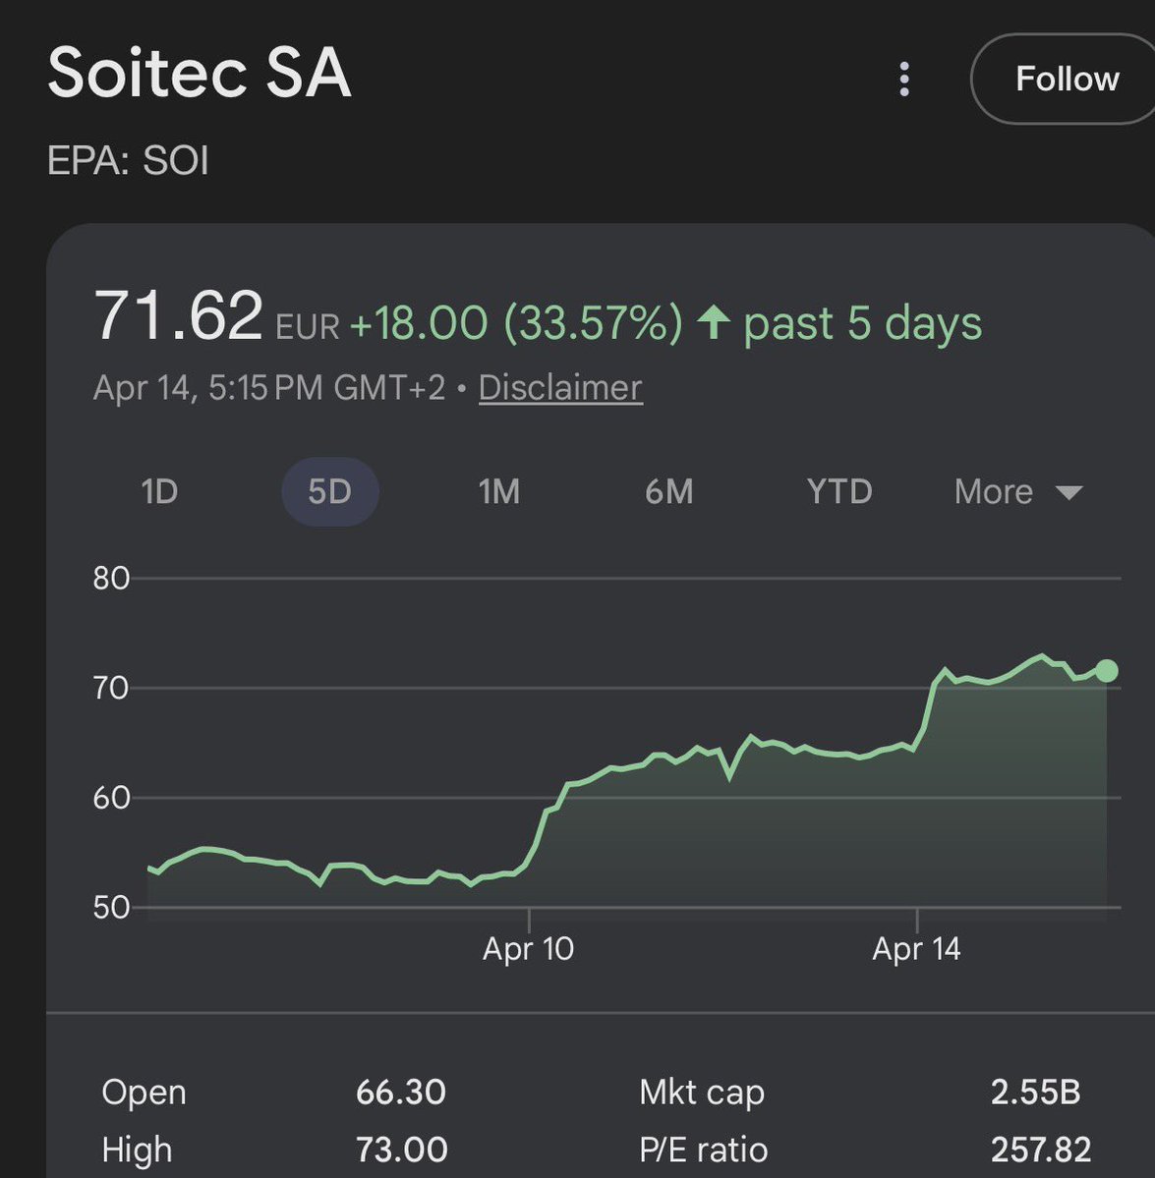Switch chart to 1M range
Image resolution: width=1155 pixels, height=1178 pixels.
[499, 491]
